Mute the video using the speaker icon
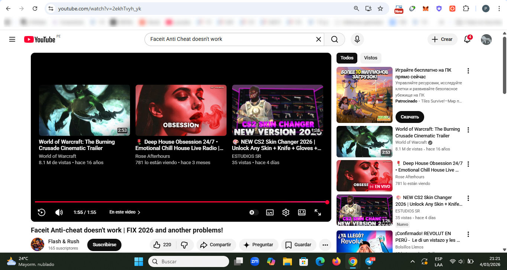This screenshot has height=270, width=507. coord(59,212)
